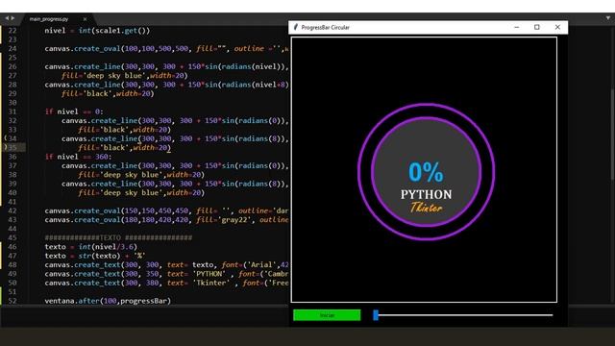Click the TEXTO comment line
This screenshot has height=346, width=615.
coord(118,237)
